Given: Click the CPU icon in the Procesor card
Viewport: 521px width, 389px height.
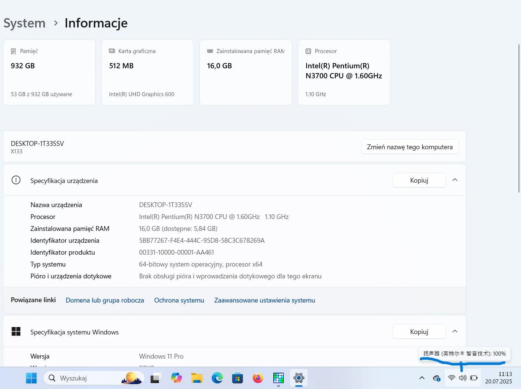Looking at the screenshot, I should (x=308, y=51).
